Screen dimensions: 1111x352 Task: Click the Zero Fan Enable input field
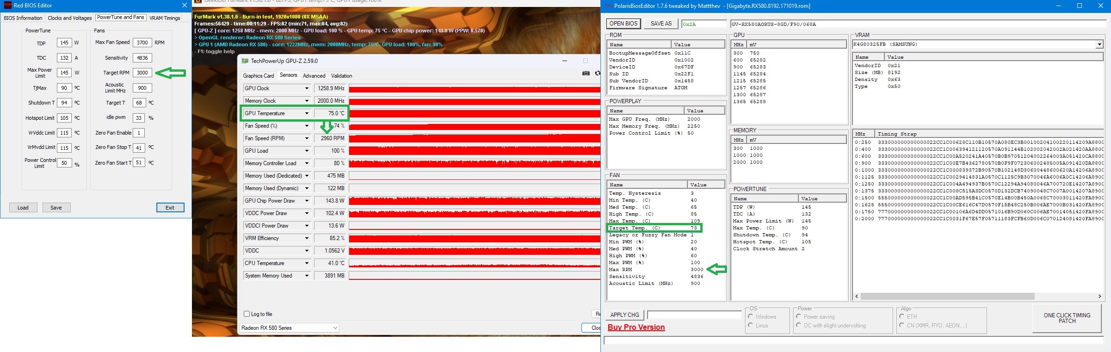[139, 133]
